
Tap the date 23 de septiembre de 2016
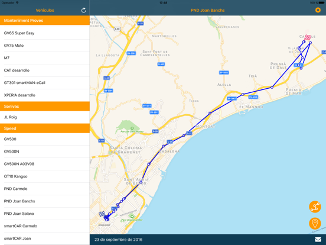[x=118, y=240]
